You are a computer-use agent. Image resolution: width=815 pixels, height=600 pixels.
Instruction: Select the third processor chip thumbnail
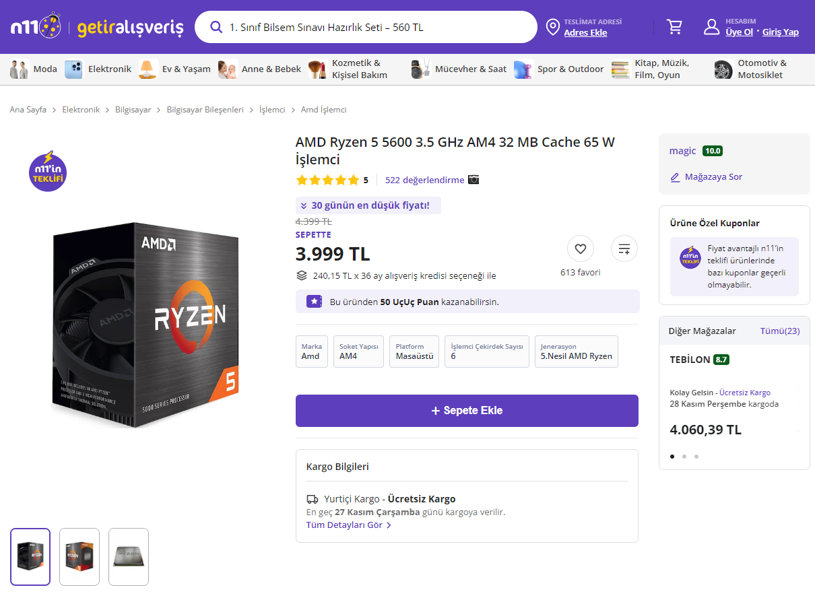click(129, 557)
